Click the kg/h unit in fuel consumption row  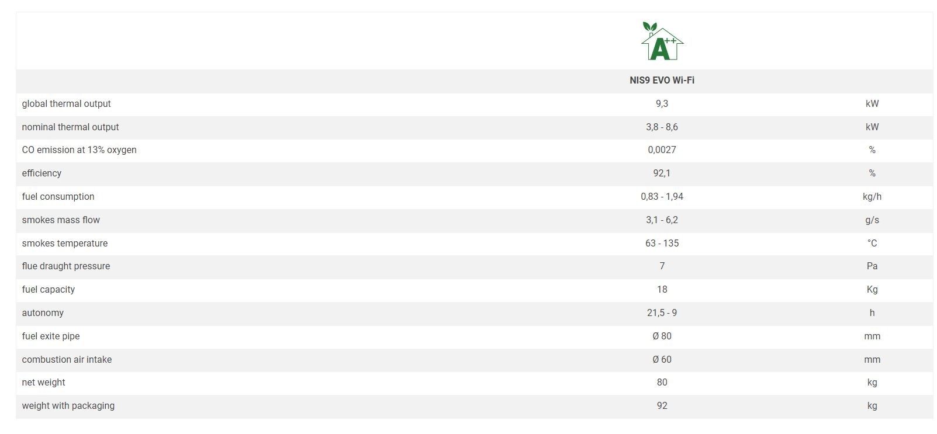[x=872, y=197]
